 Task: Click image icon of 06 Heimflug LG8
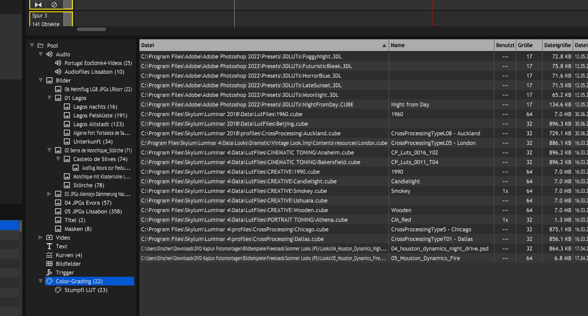pos(58,89)
